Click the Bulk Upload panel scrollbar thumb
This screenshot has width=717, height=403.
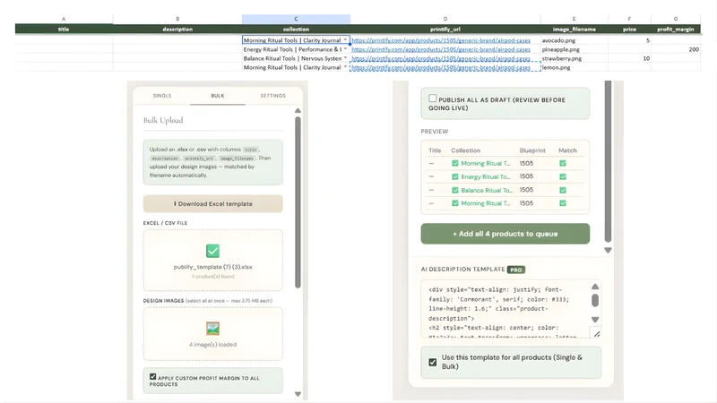[298, 202]
